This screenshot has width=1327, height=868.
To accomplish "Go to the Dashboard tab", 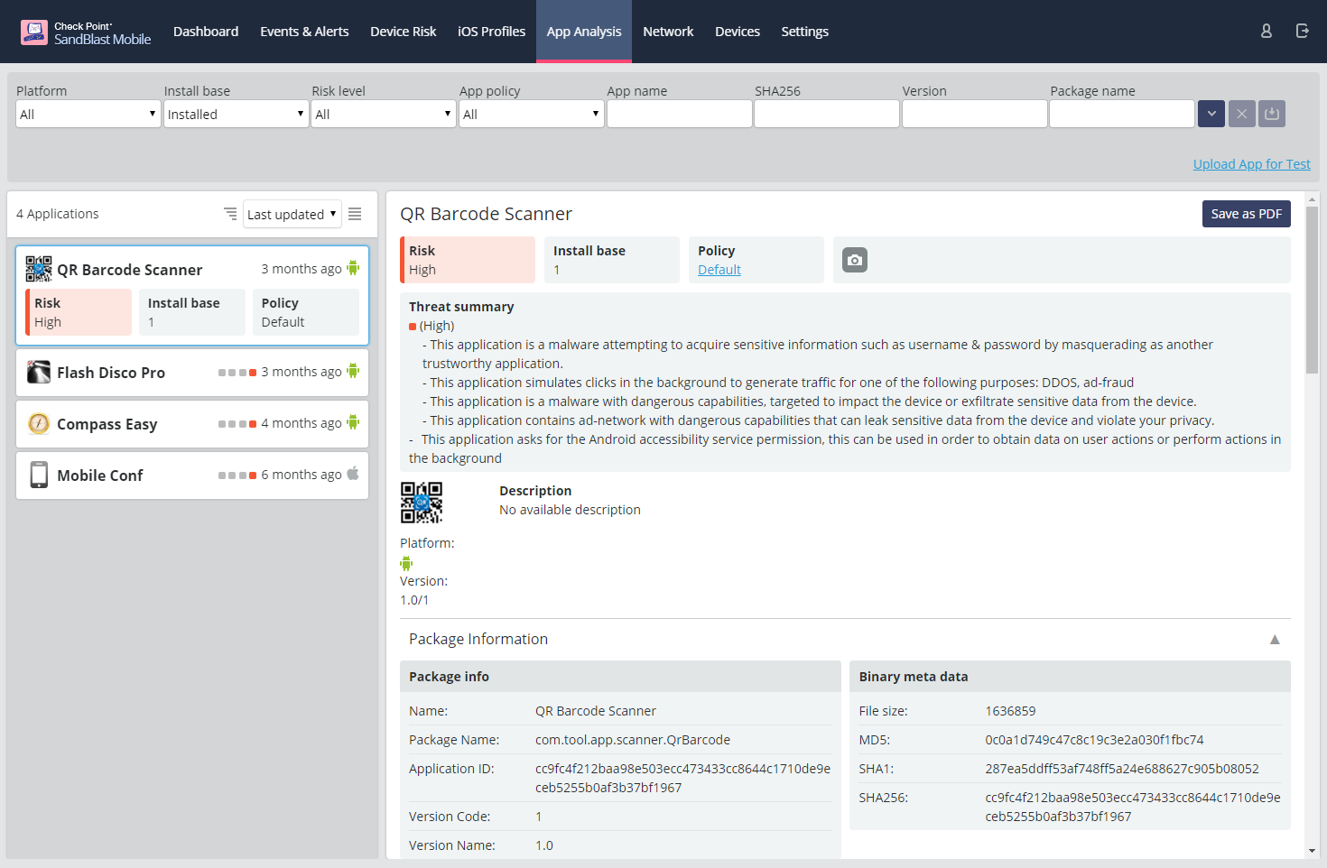I will [206, 32].
